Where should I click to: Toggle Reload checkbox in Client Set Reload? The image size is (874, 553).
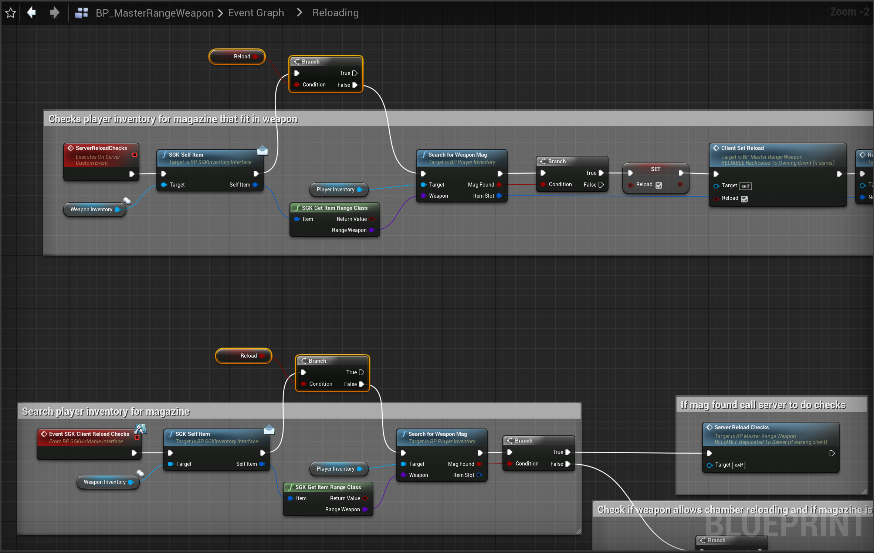(744, 199)
